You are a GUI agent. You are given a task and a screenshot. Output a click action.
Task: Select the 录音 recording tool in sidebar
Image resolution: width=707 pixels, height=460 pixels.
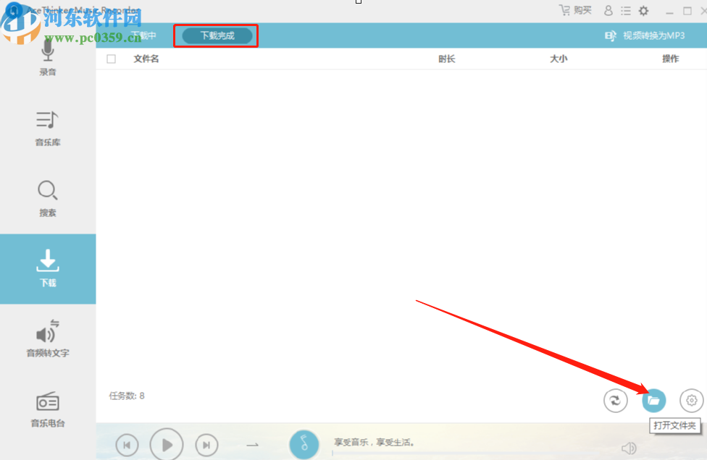tap(47, 59)
